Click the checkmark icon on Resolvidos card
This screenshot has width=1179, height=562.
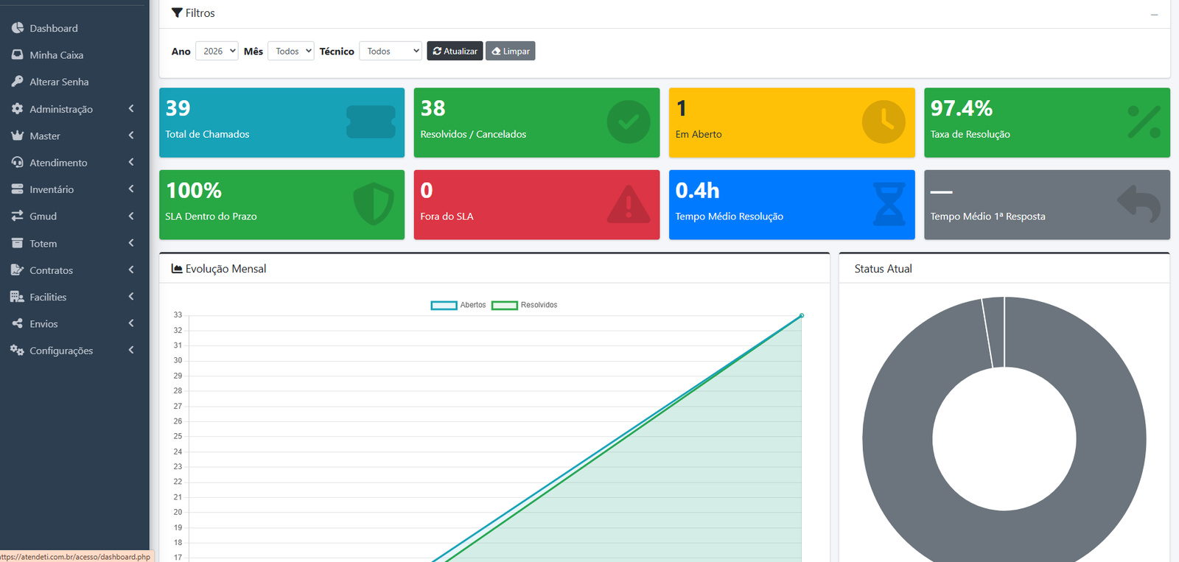pos(629,122)
